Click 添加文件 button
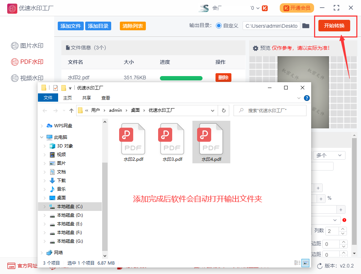 [x=70, y=26]
